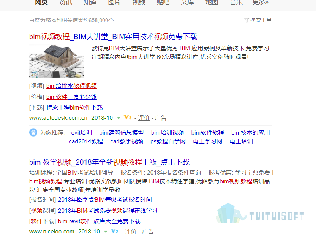
Task: Open bim给排水教程视频 link
Action: coord(71,86)
